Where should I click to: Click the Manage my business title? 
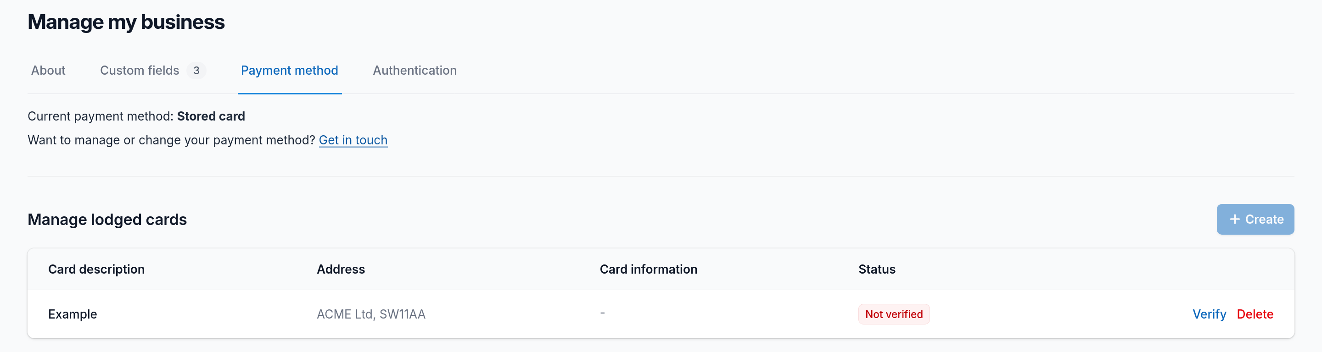coord(126,22)
